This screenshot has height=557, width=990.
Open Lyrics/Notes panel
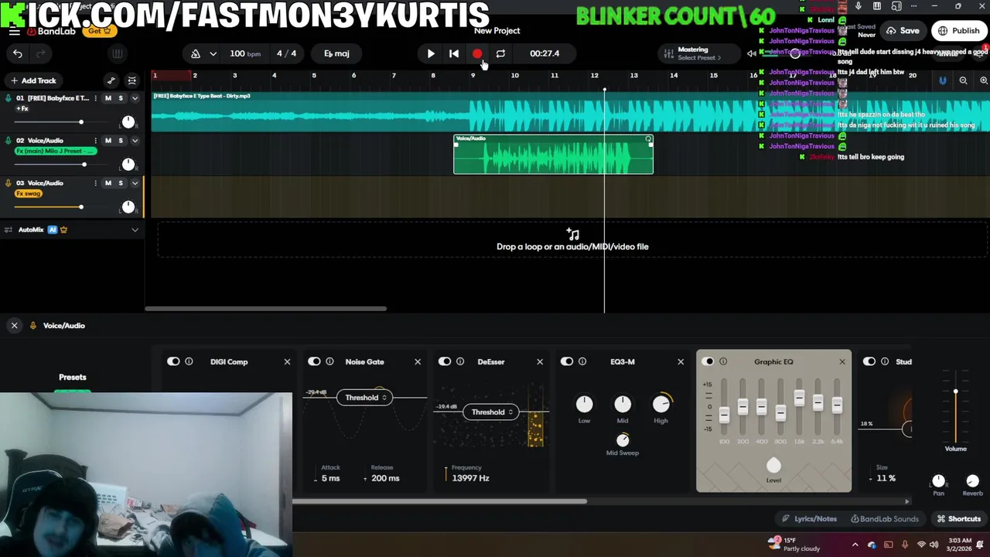point(809,519)
